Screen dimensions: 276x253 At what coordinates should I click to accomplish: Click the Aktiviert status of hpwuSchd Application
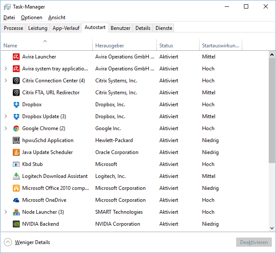pyautogui.click(x=169, y=140)
